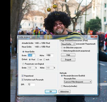The height and width of the screenshot is (102, 107).
Task: Click the DPI input field
Action: (x=31, y=85)
